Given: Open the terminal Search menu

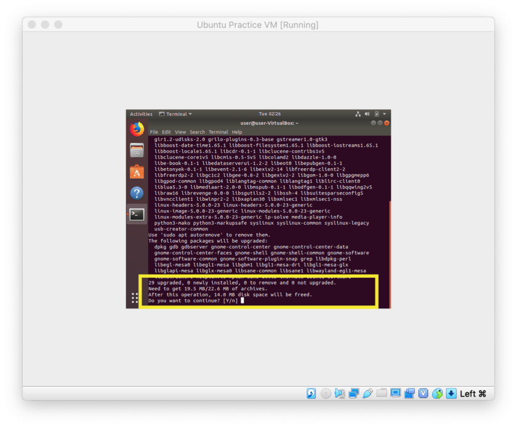Looking at the screenshot, I should click(x=197, y=132).
